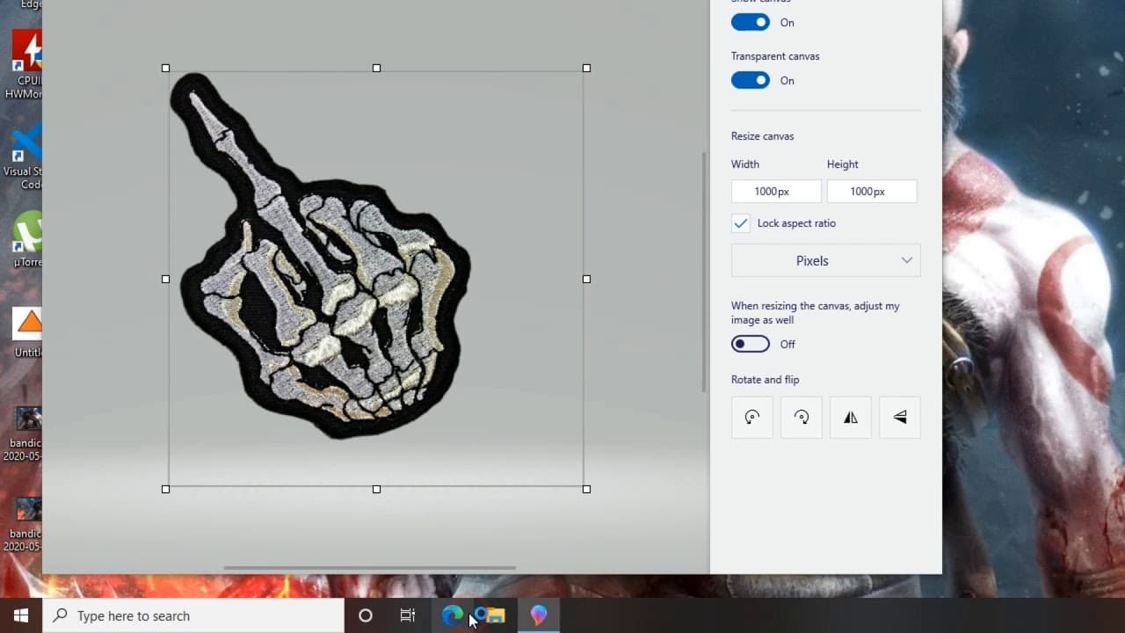
Task: Select the top-center canvas resize handle
Action: (x=376, y=68)
